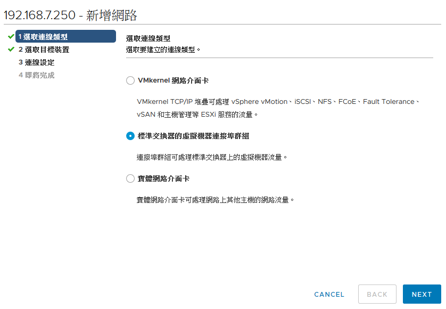This screenshot has width=446, height=309.
Task: Open step 3 連線設定
Action: [x=36, y=62]
